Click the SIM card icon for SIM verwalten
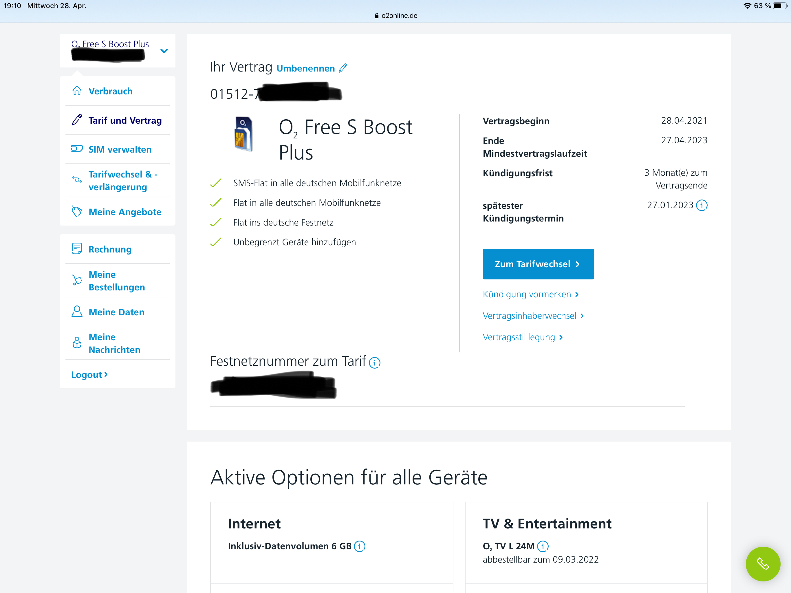This screenshot has height=593, width=791. point(77,149)
